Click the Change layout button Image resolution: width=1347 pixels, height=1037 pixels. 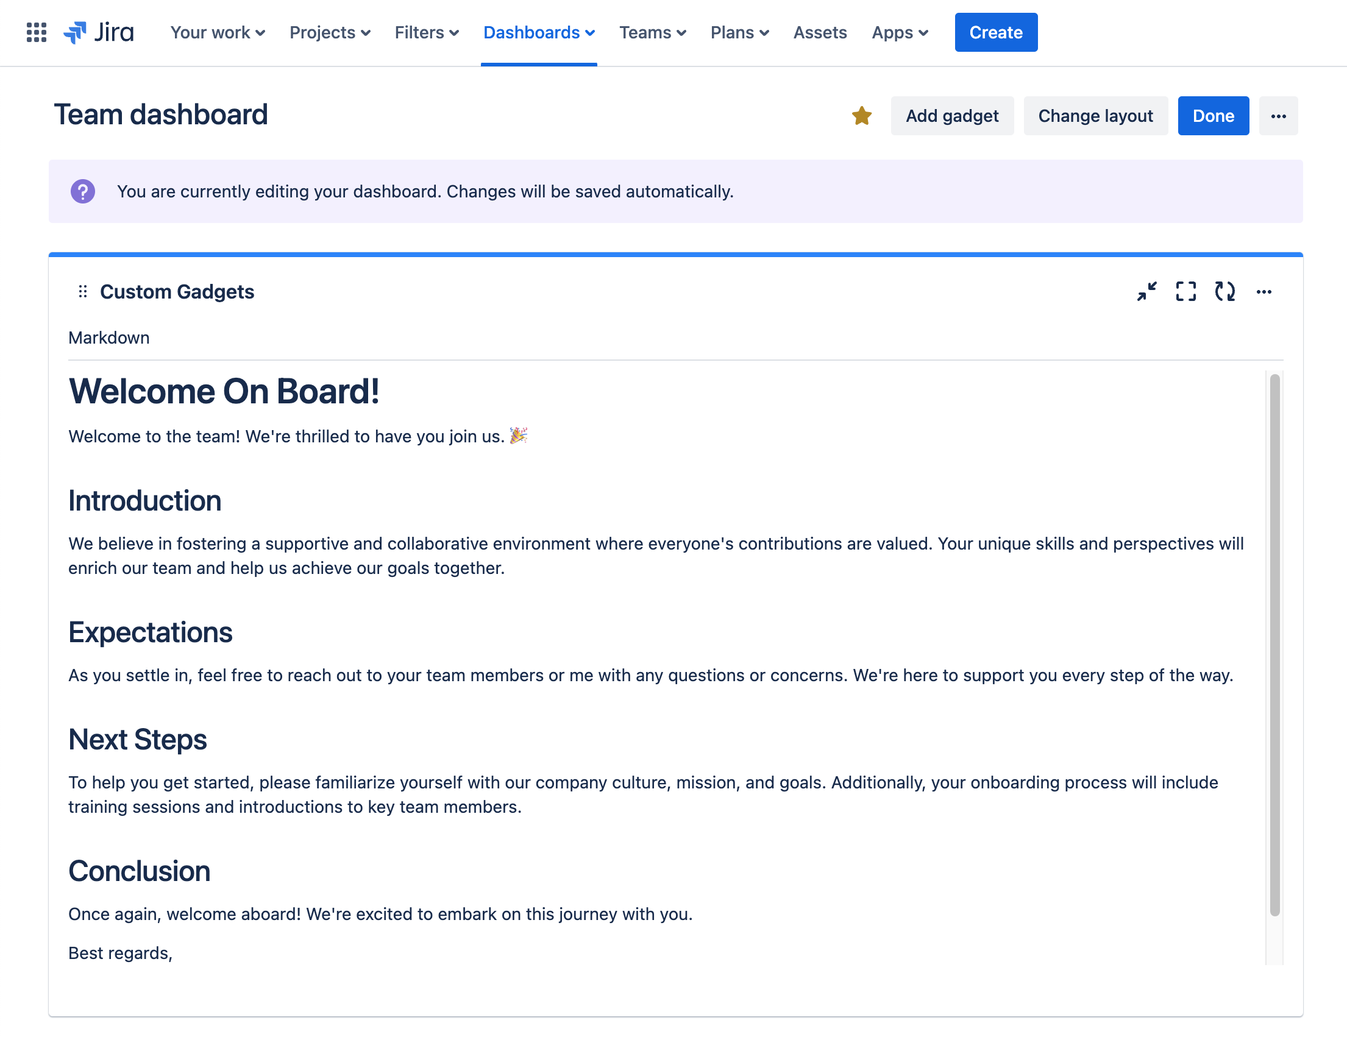[1095, 115]
